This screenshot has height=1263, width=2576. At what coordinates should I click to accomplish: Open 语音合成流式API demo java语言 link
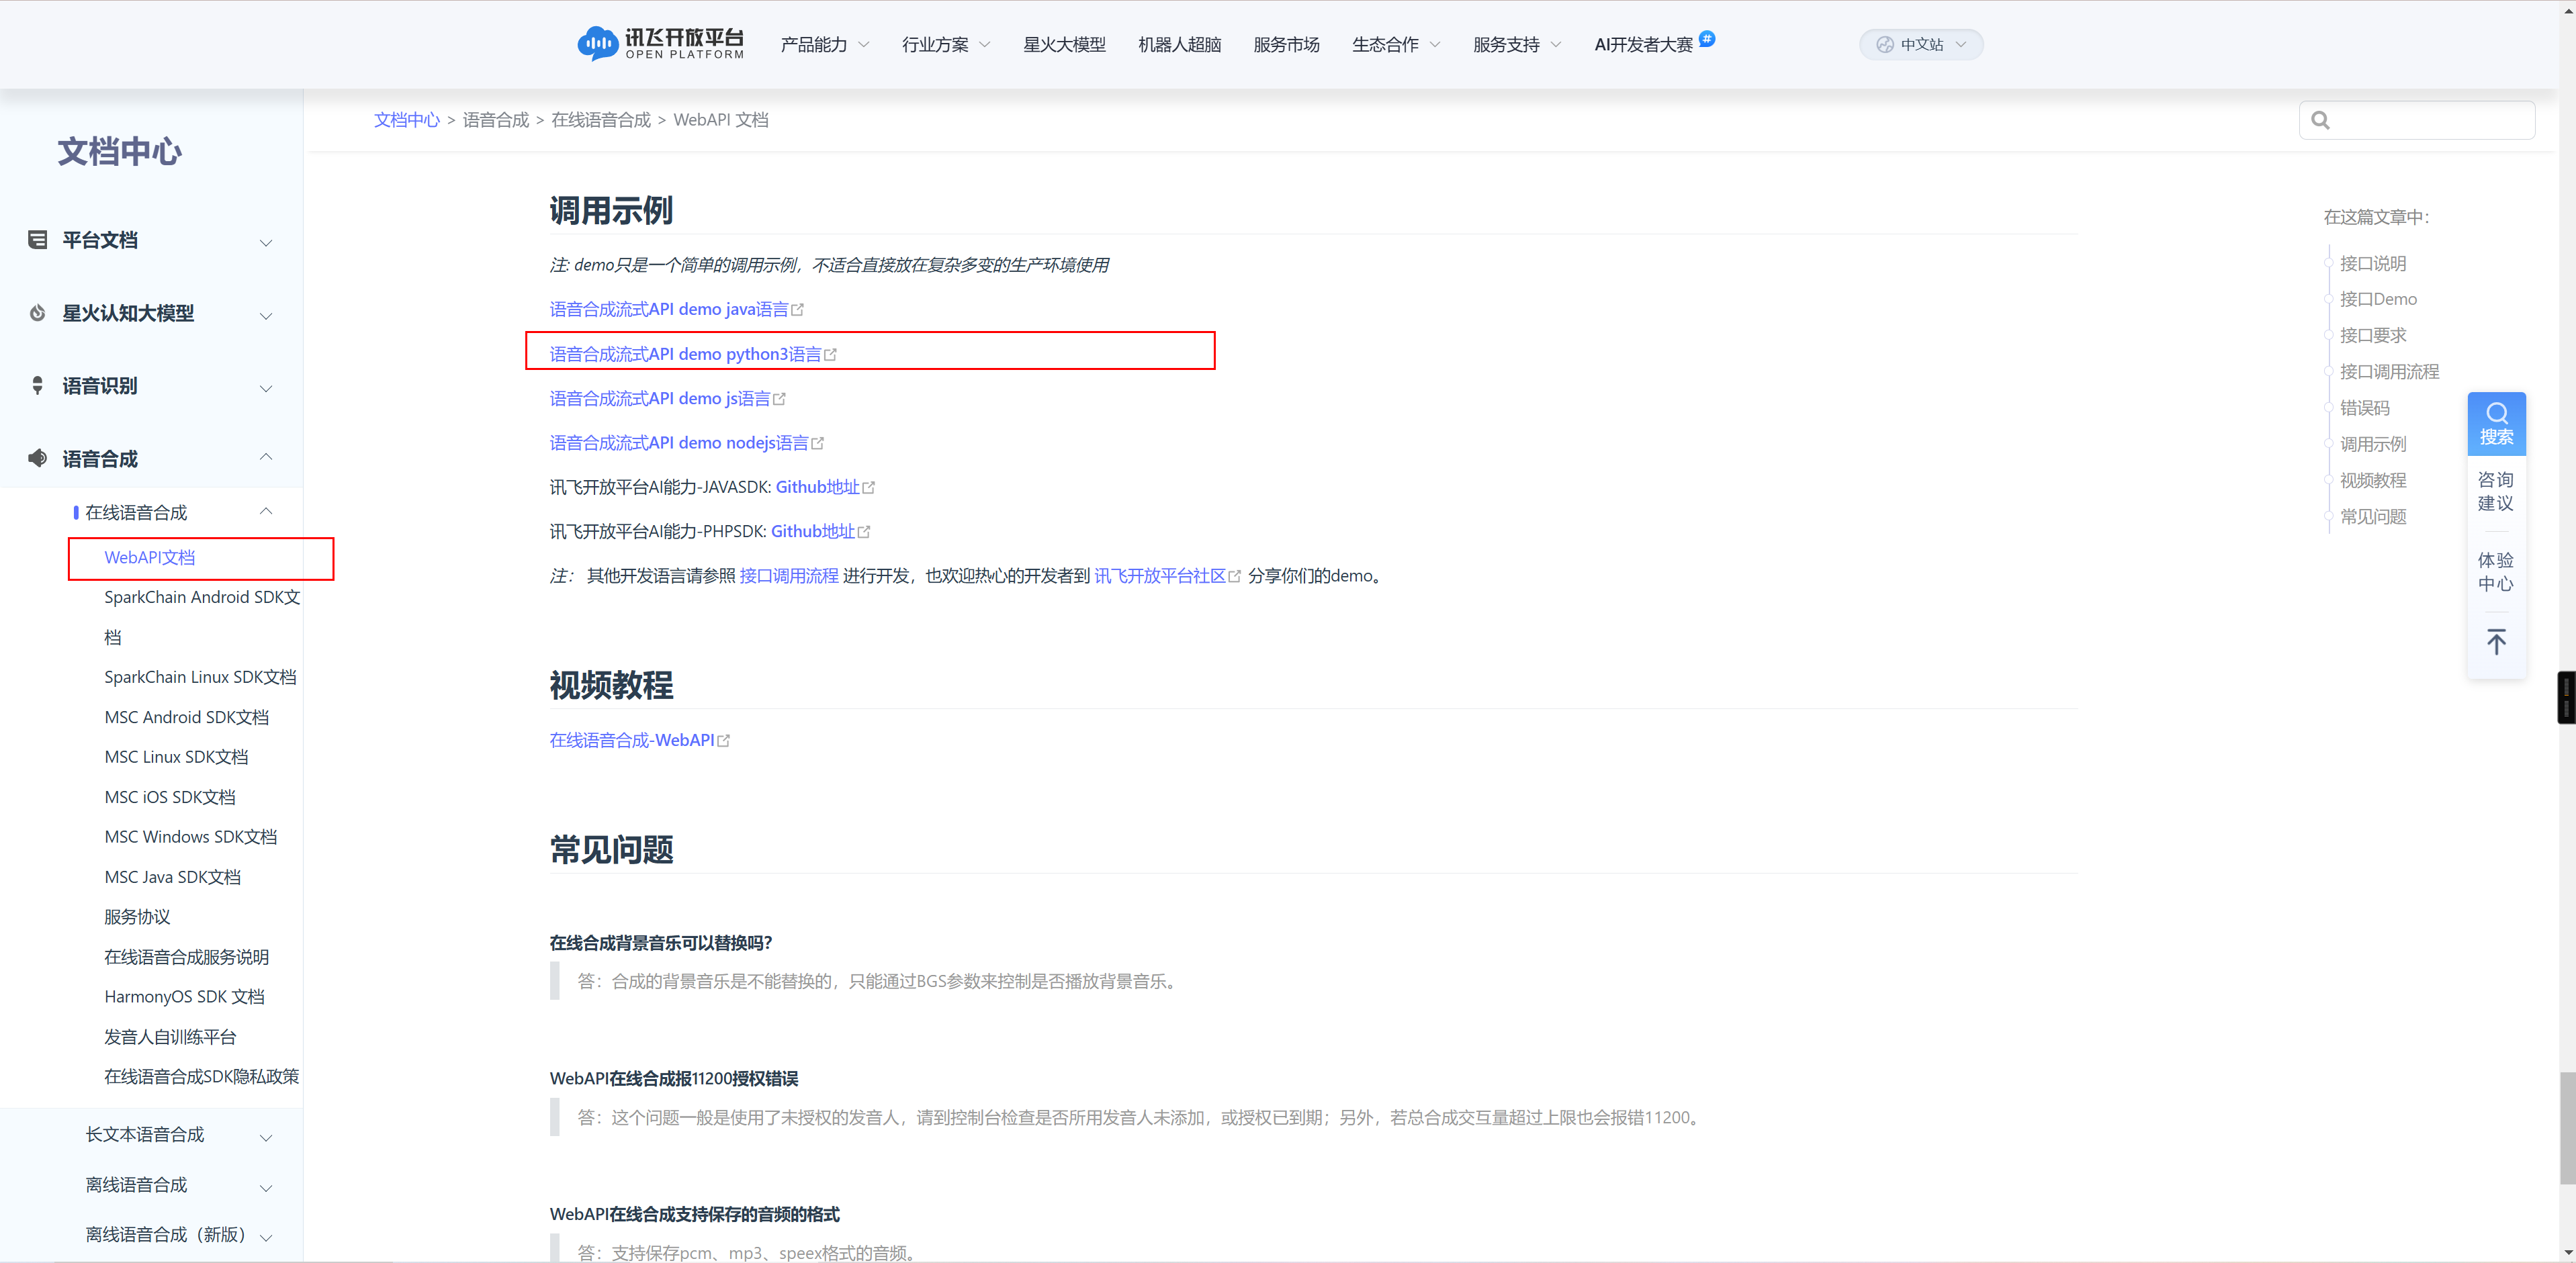669,310
